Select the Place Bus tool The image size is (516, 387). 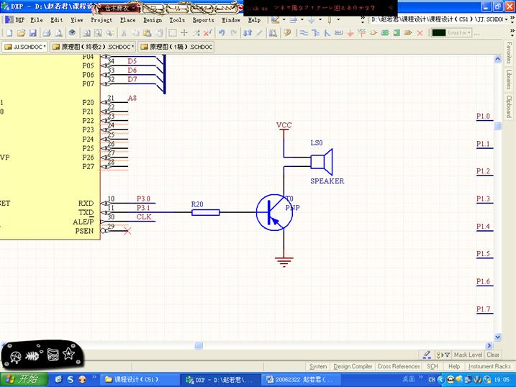(x=315, y=33)
